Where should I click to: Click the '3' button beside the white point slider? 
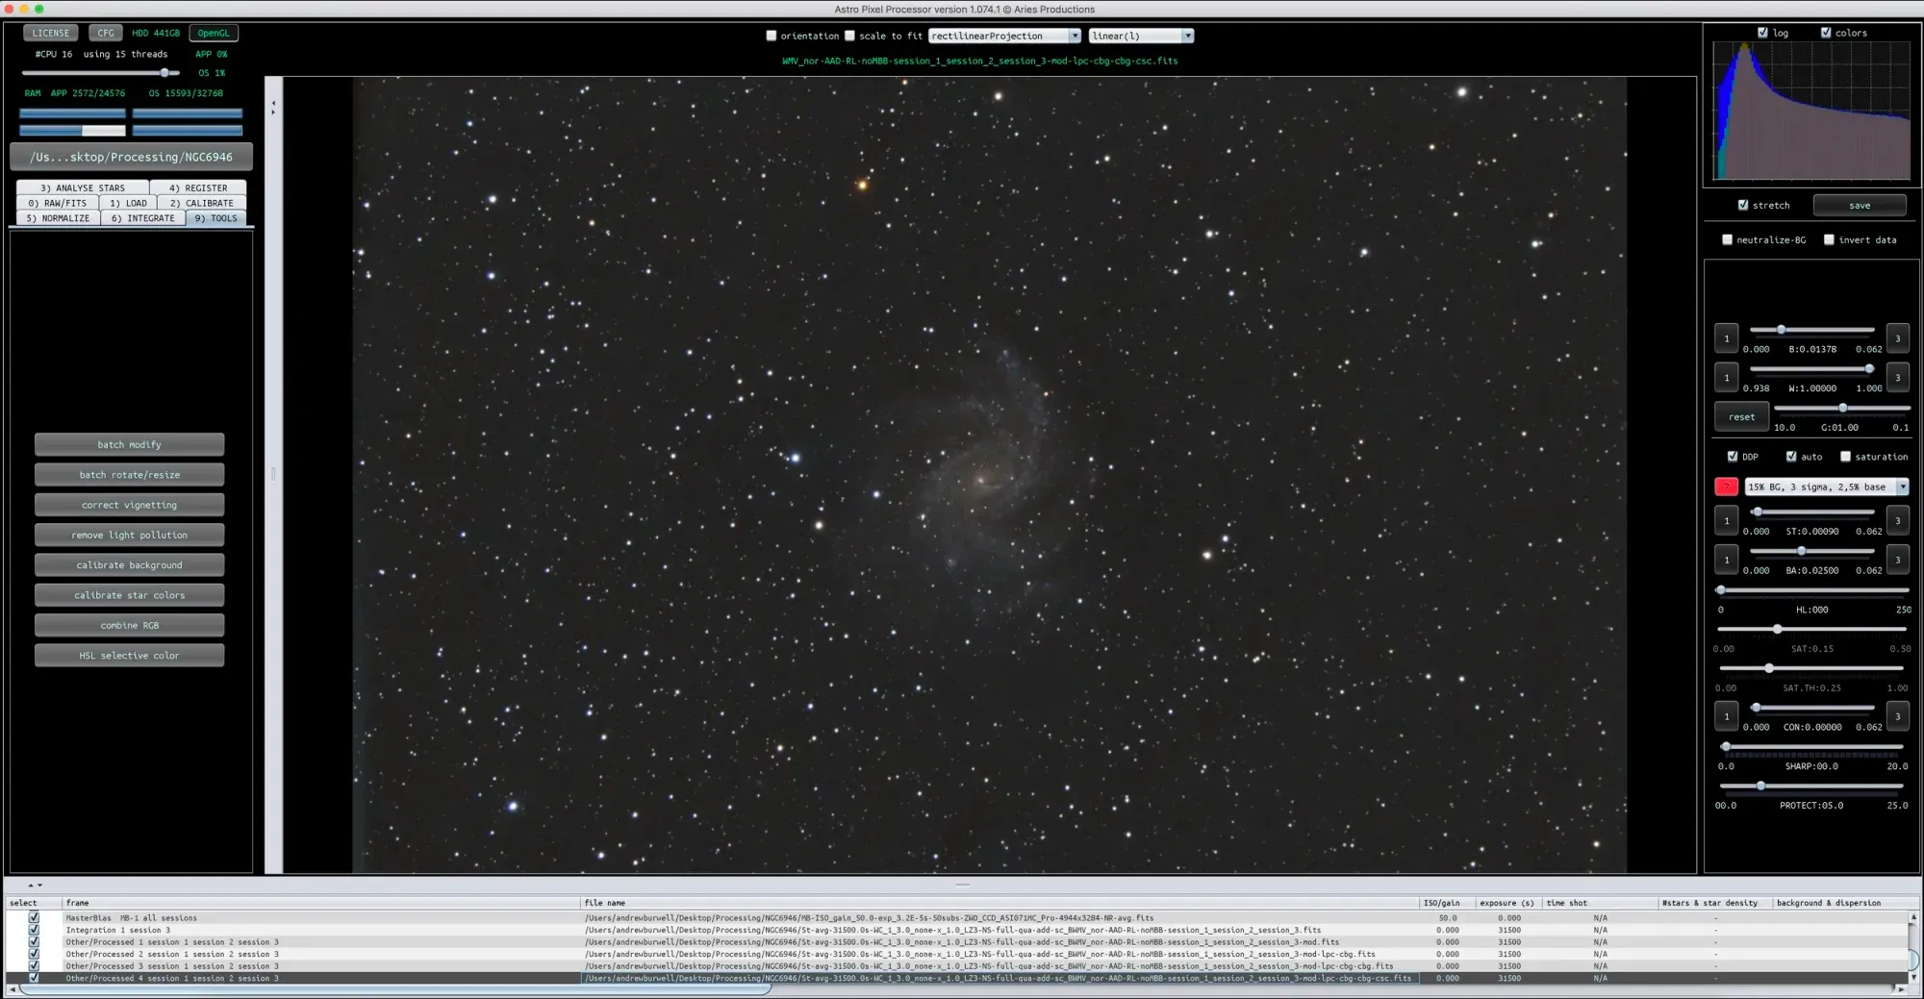tap(1897, 378)
